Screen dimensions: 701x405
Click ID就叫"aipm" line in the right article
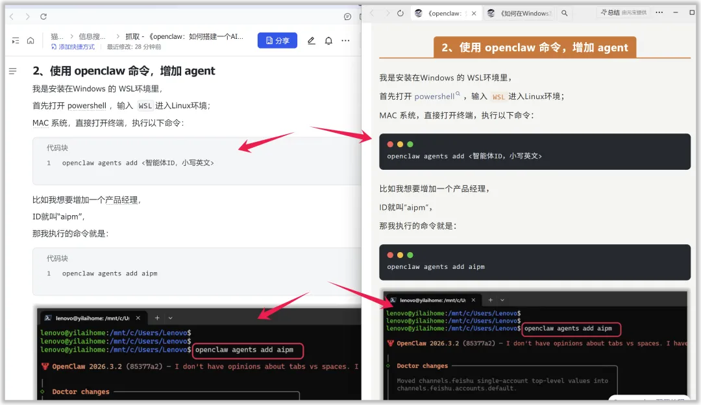[406, 207]
